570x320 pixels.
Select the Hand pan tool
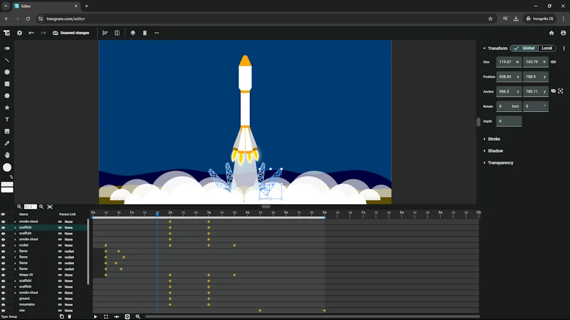click(7, 155)
